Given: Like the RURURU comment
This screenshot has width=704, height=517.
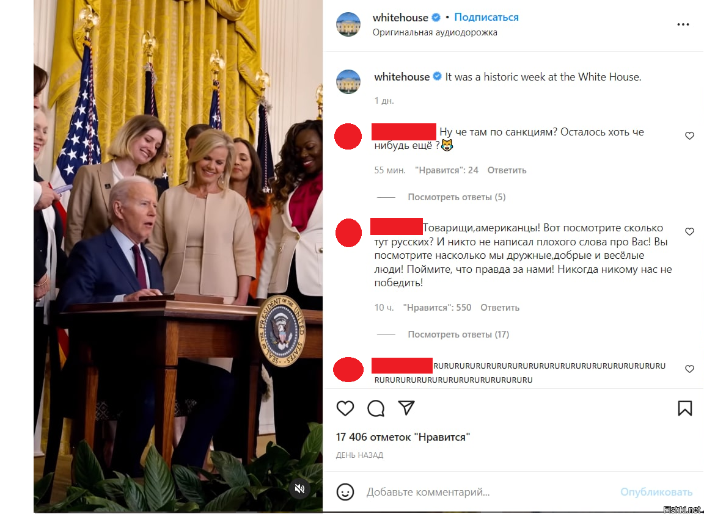Looking at the screenshot, I should [x=689, y=369].
